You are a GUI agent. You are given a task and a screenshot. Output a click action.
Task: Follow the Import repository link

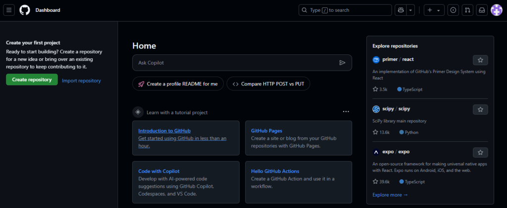tap(82, 81)
